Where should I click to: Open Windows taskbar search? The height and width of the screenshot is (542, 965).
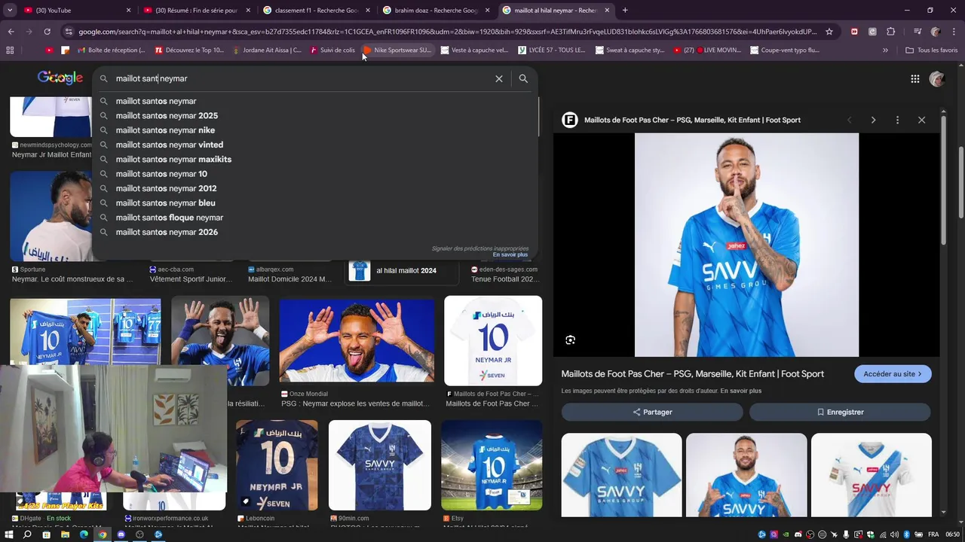point(27,534)
